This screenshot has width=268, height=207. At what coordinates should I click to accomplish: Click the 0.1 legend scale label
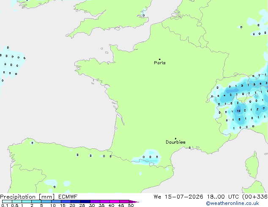[5, 205]
